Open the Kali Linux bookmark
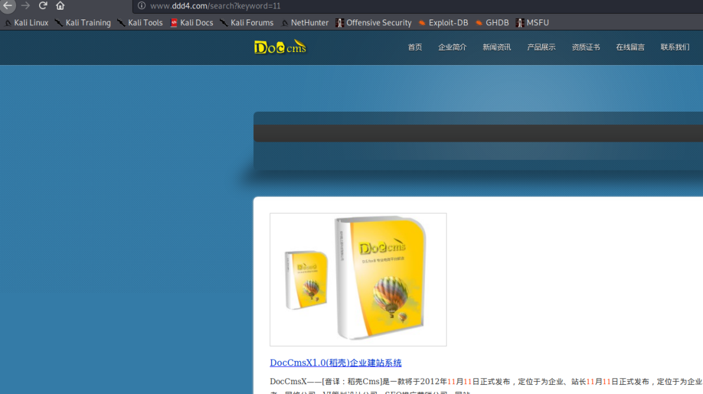This screenshot has width=703, height=394. (27, 23)
